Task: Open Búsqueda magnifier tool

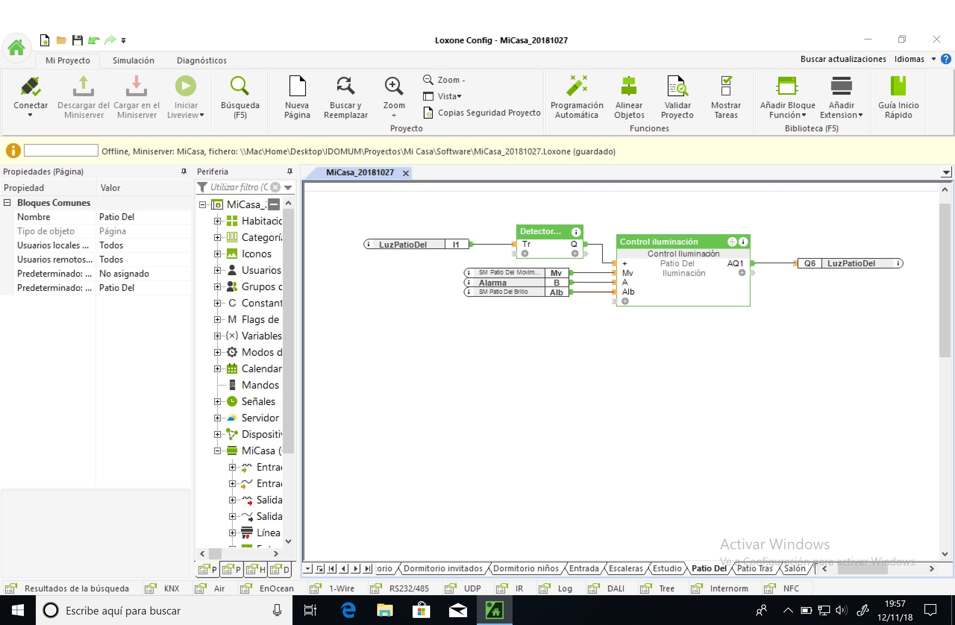Action: click(x=240, y=87)
